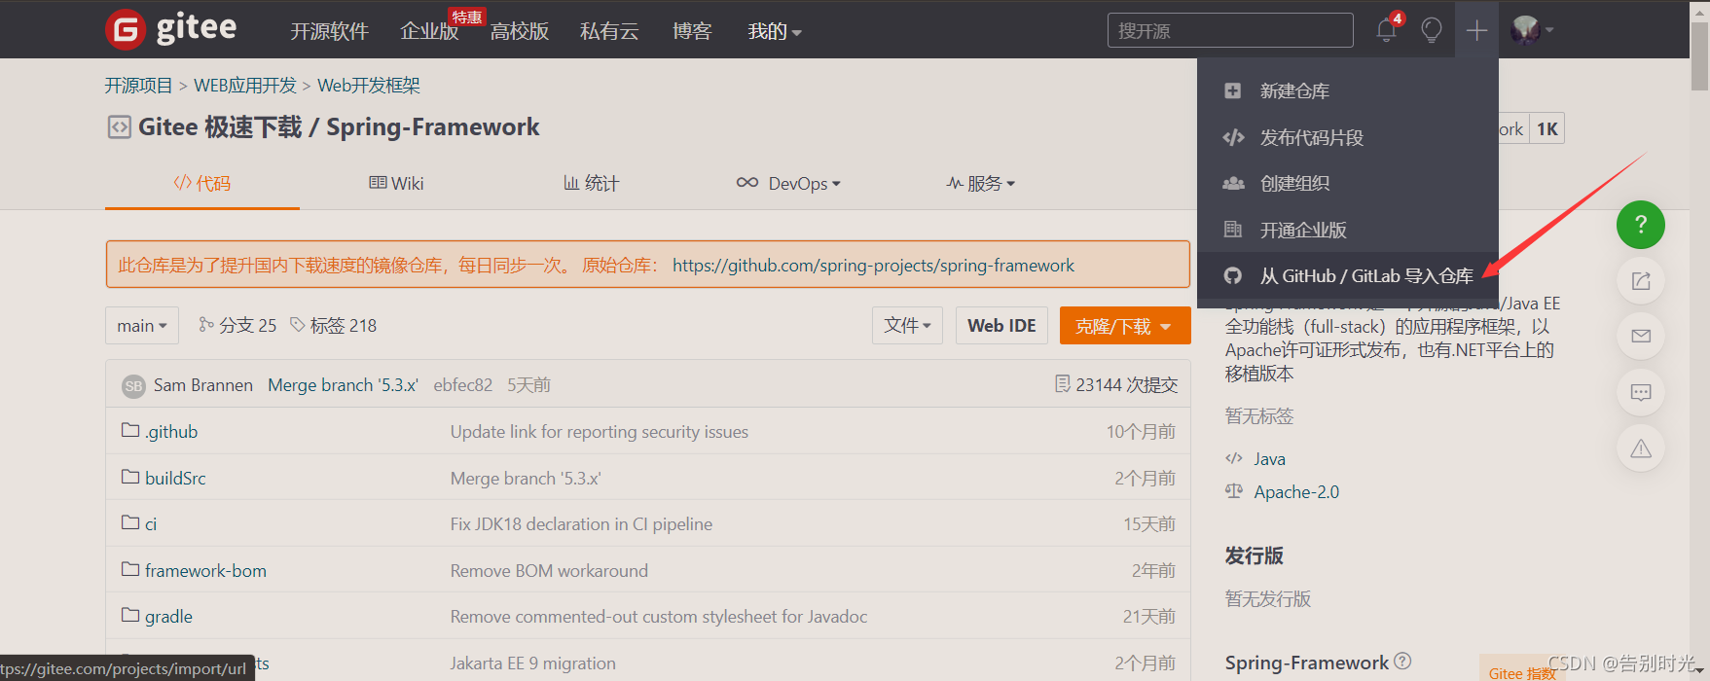The image size is (1710, 681).
Task: Open the gradle folder
Action: 168,616
